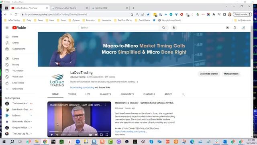Open the Create video camera icon
The width and height of the screenshot is (257, 145).
pyautogui.click(x=228, y=28)
